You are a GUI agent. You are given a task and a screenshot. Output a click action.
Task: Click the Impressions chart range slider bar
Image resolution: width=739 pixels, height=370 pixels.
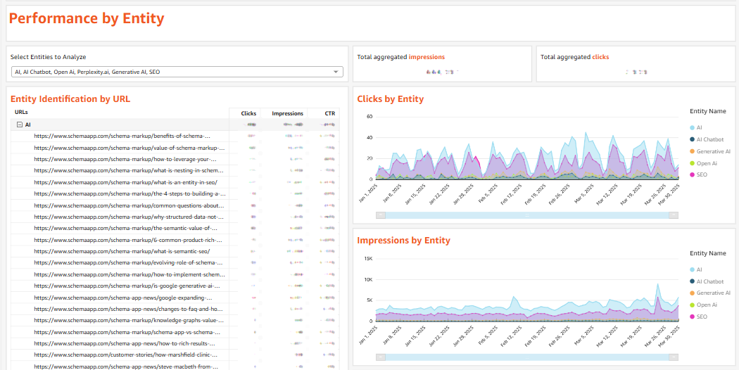527,357
